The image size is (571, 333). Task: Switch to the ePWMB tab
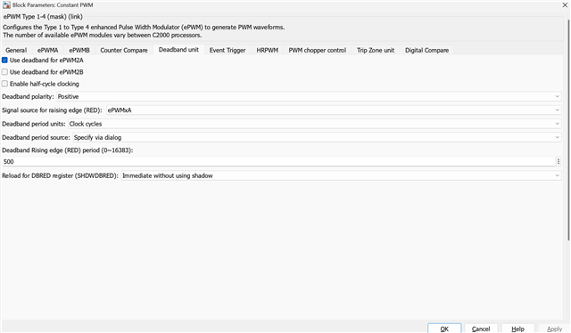click(79, 50)
